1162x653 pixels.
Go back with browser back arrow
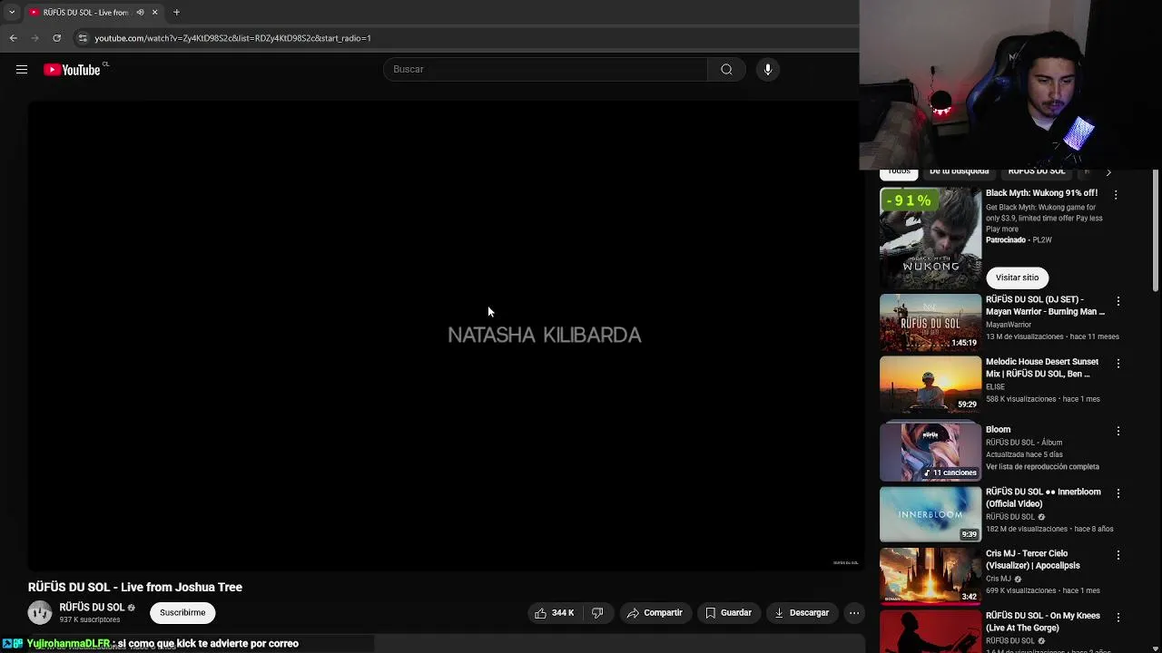point(13,38)
